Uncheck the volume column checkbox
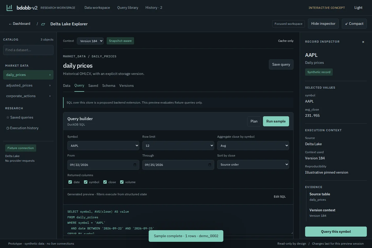The height and width of the screenshot is (248, 372). tap(122, 182)
